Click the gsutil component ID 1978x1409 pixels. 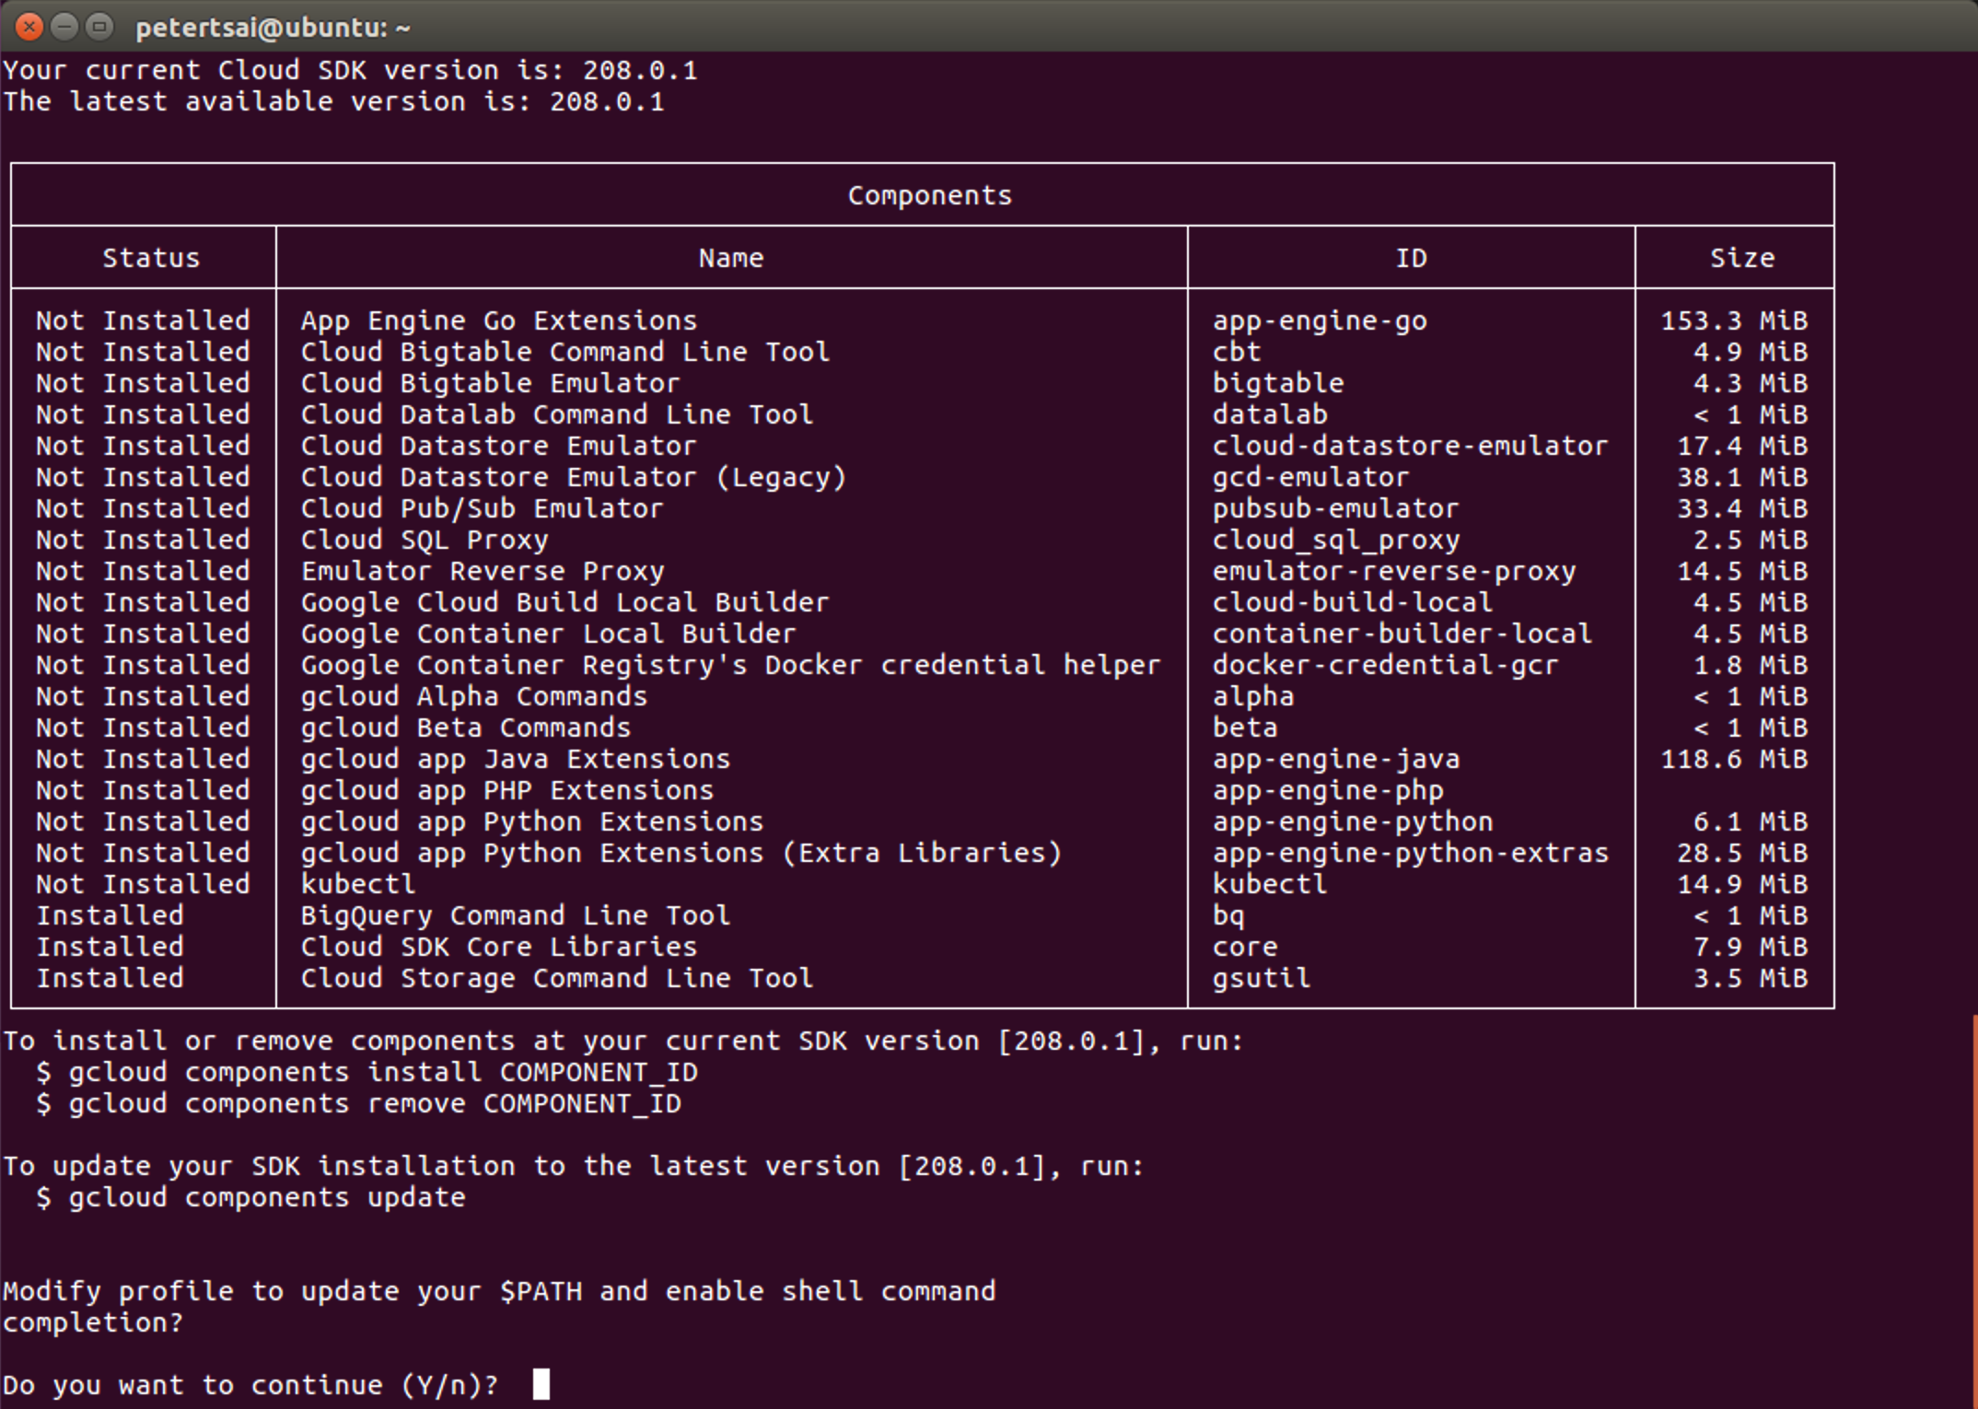pos(1261,978)
